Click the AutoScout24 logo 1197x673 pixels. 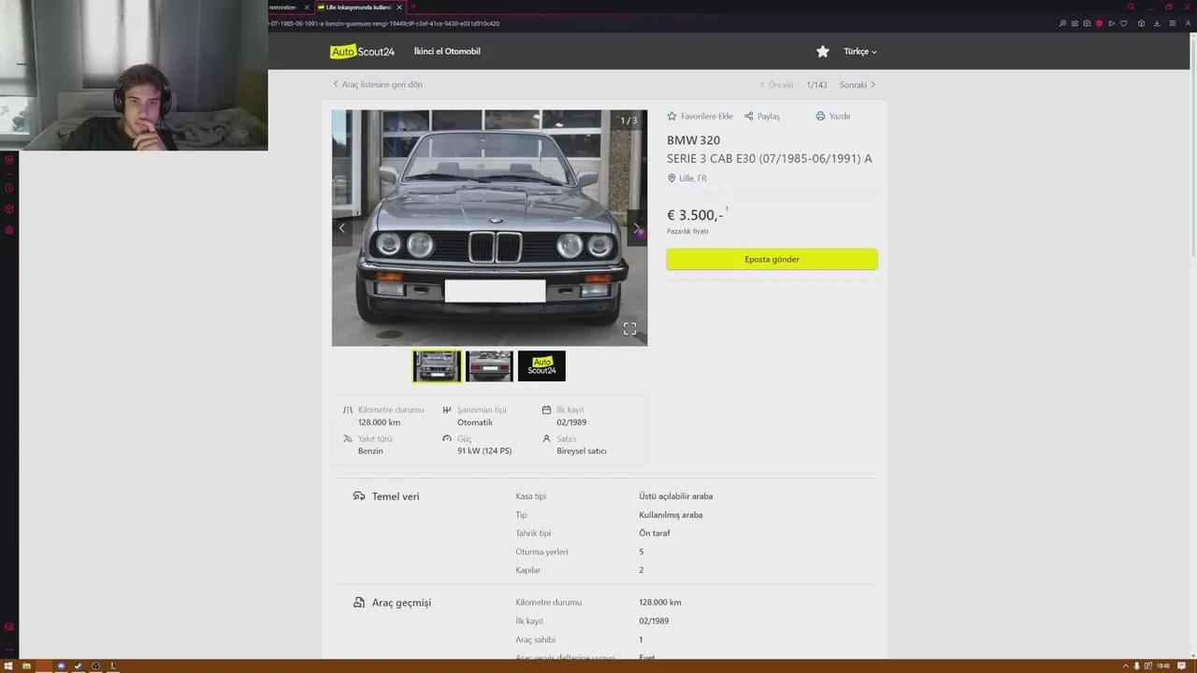pyautogui.click(x=362, y=51)
